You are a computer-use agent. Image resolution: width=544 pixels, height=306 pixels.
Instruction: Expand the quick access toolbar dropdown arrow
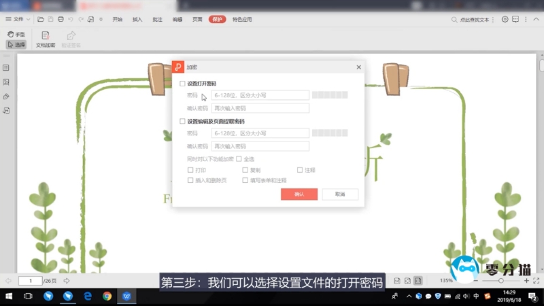[101, 19]
